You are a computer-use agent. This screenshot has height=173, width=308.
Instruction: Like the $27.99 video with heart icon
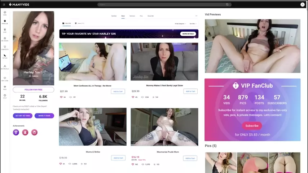pyautogui.click(x=61, y=97)
